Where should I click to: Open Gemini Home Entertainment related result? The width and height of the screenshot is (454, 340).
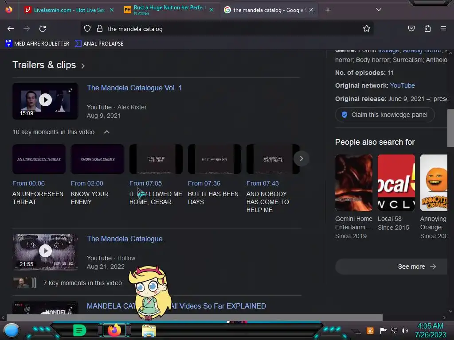pyautogui.click(x=354, y=183)
